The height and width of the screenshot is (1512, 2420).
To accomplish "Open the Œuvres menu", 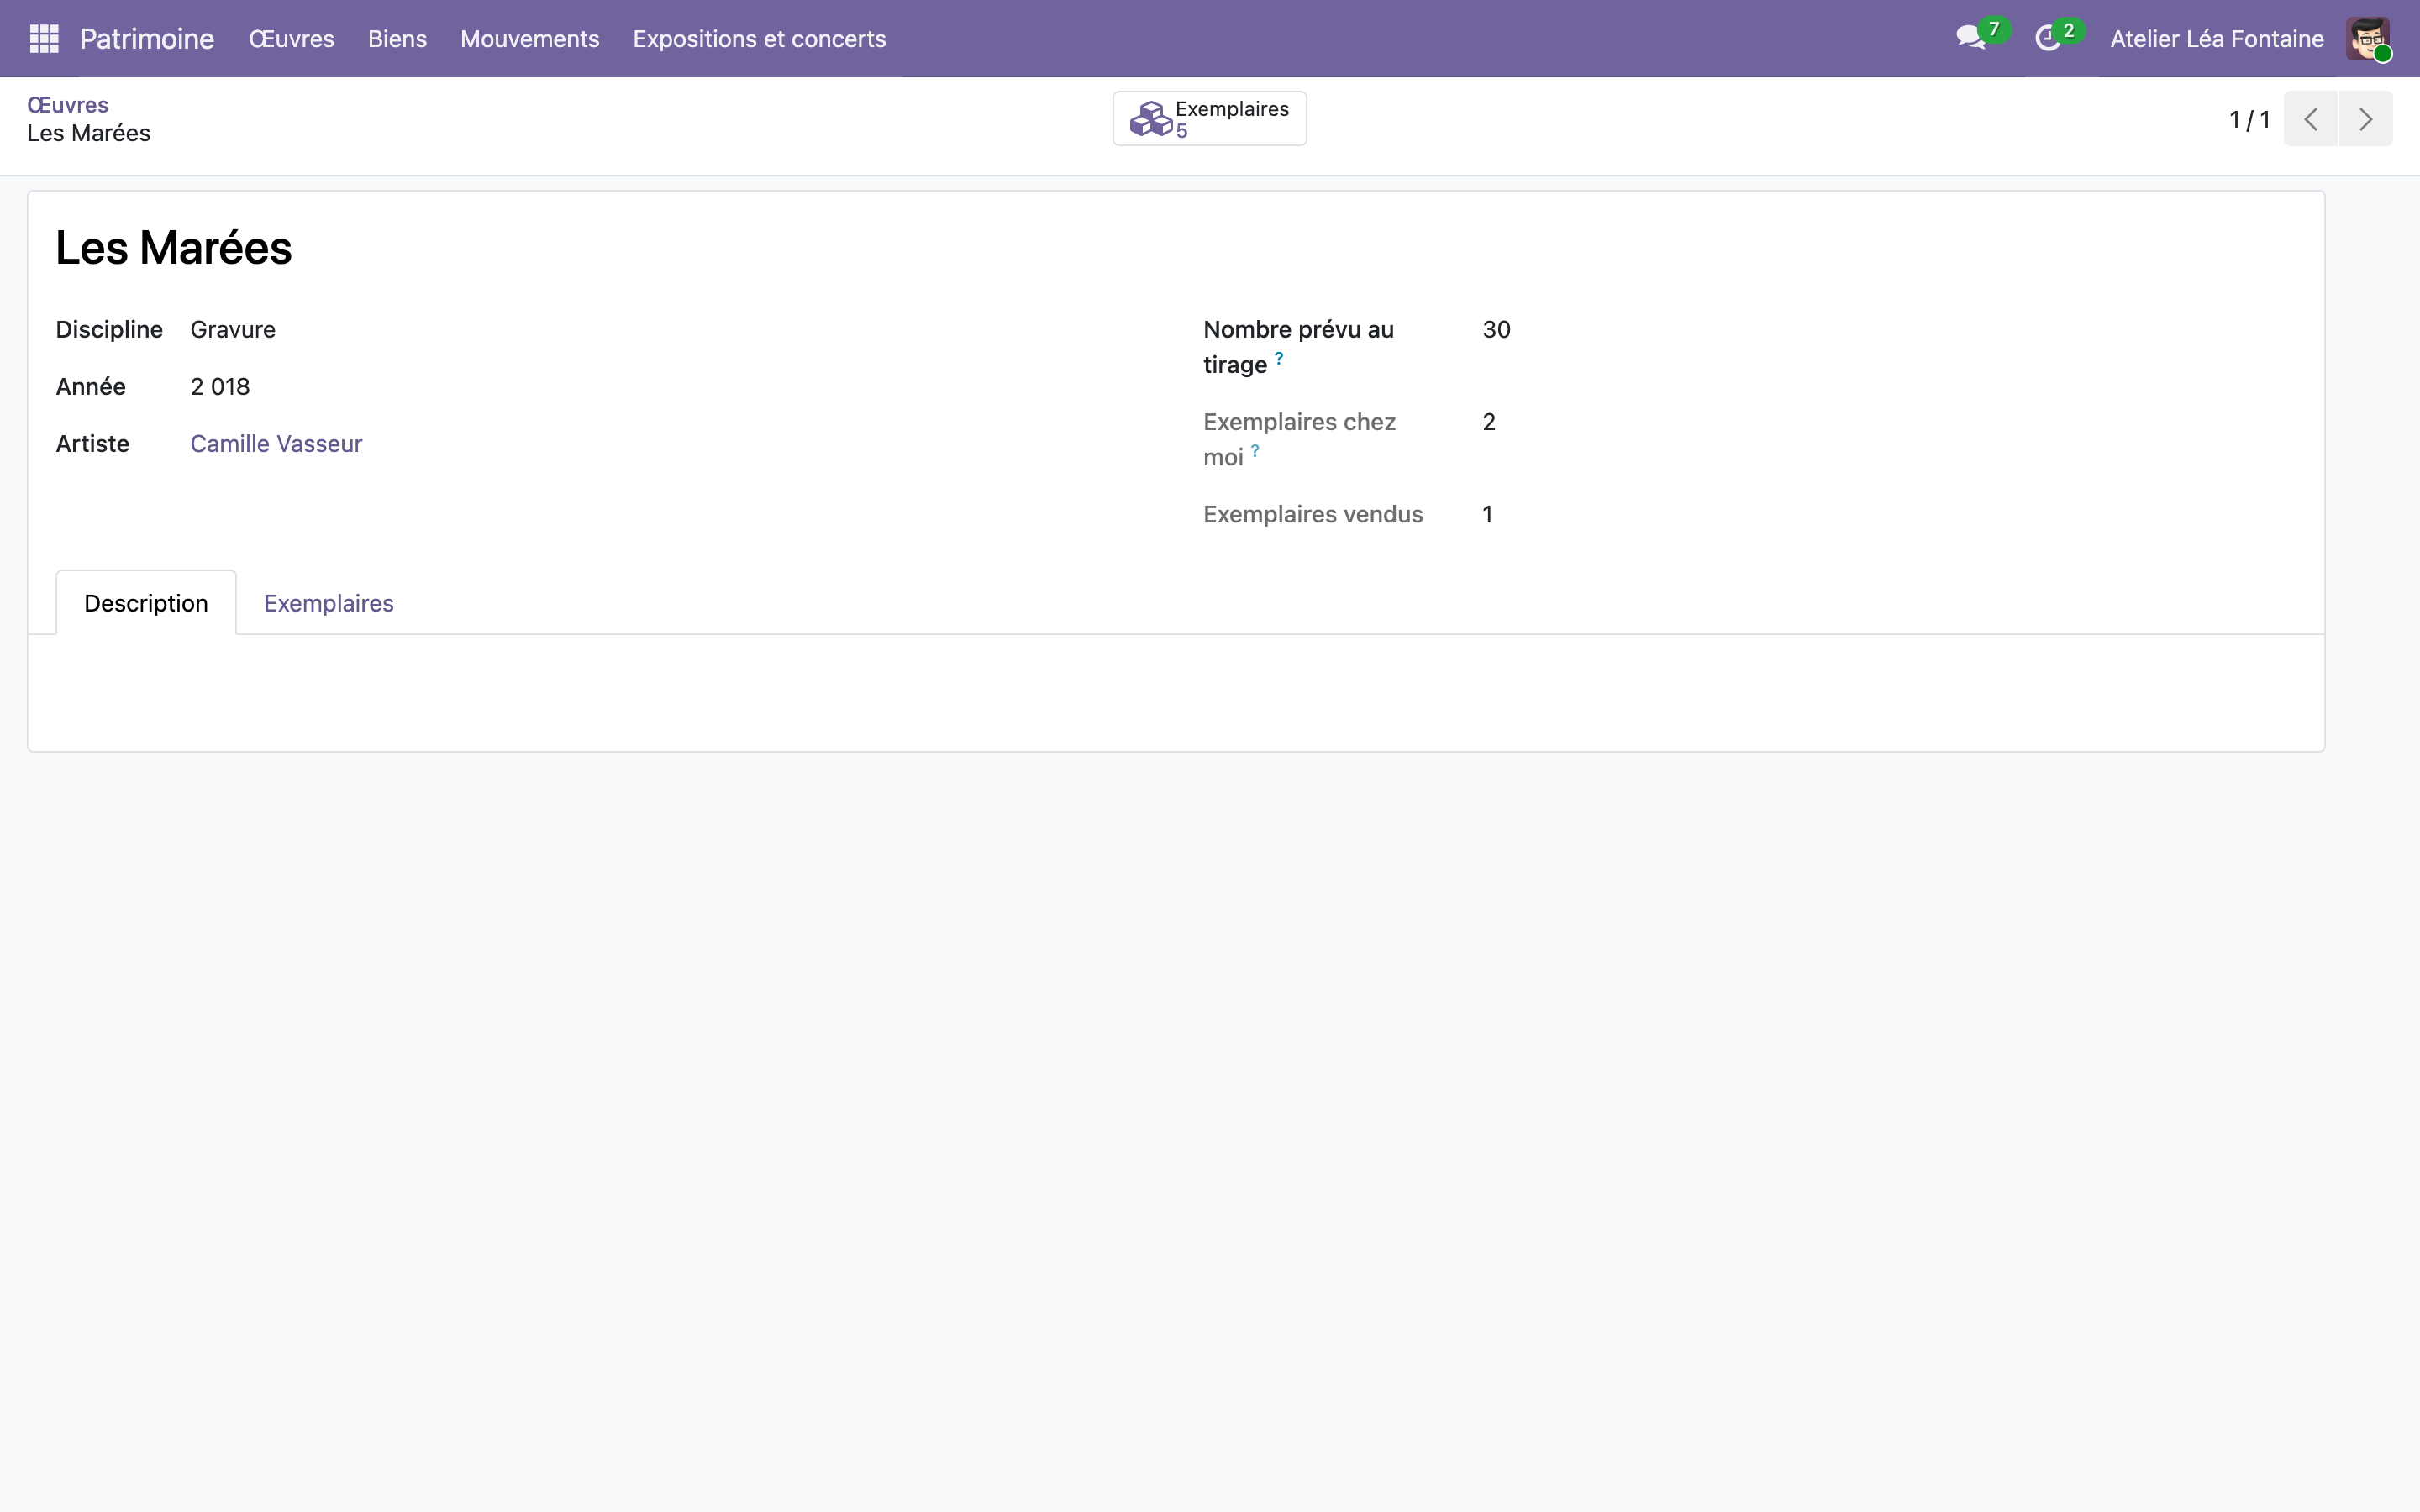I will point(291,39).
